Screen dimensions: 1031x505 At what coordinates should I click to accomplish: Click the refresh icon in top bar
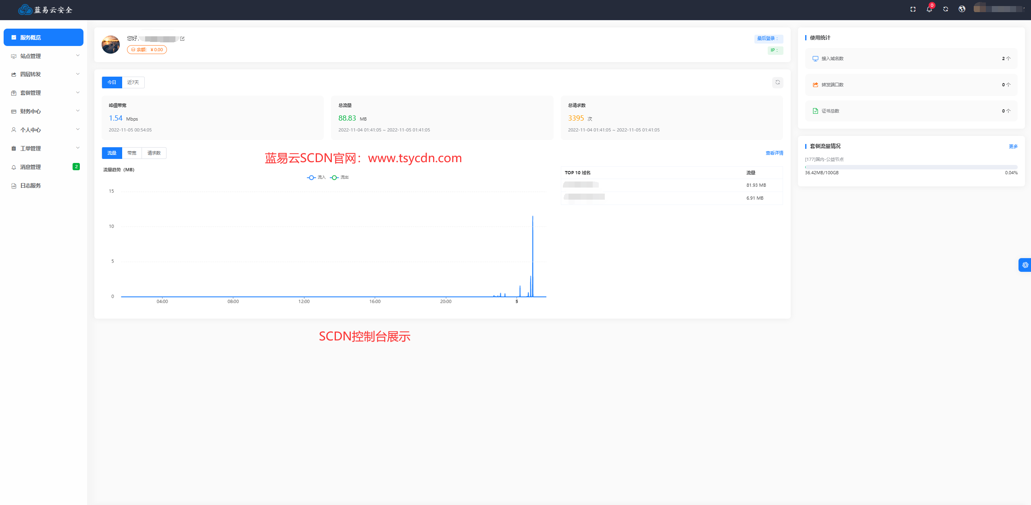(x=946, y=9)
